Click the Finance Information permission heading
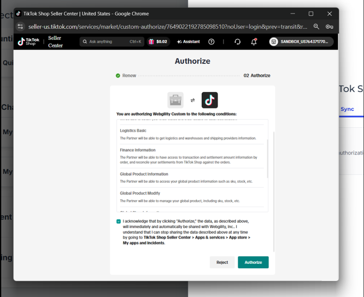364x297 pixels. point(138,150)
